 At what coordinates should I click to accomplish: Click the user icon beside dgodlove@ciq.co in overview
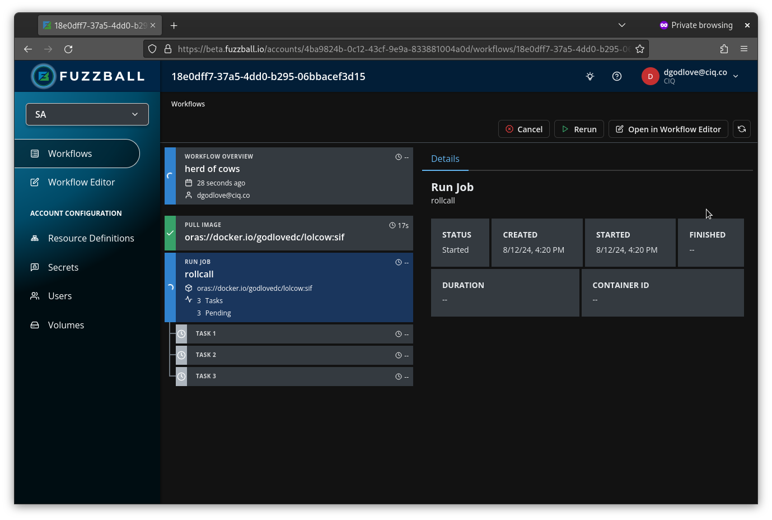tap(189, 195)
